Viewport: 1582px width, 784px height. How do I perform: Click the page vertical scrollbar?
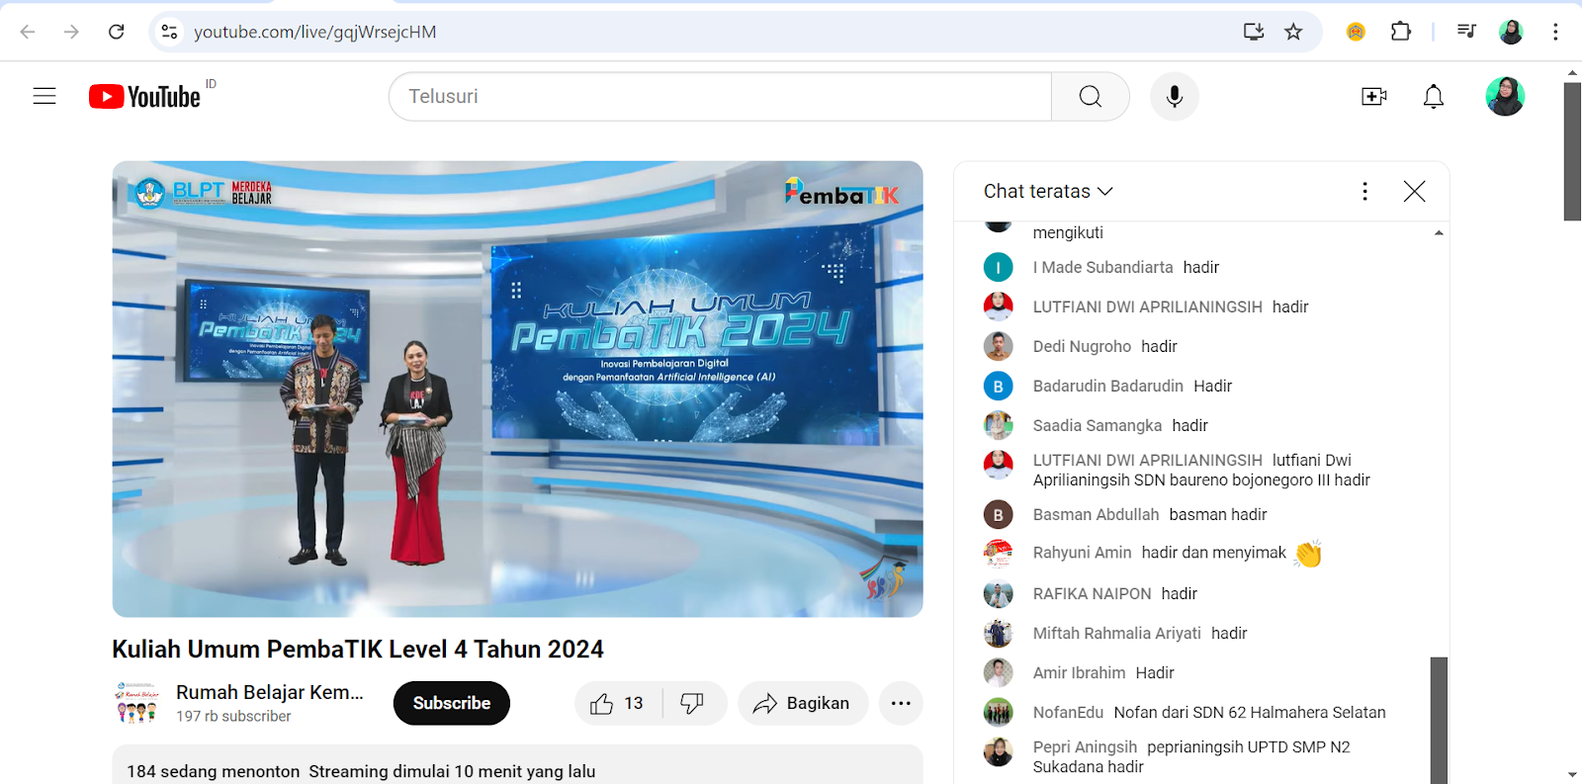point(1572,151)
